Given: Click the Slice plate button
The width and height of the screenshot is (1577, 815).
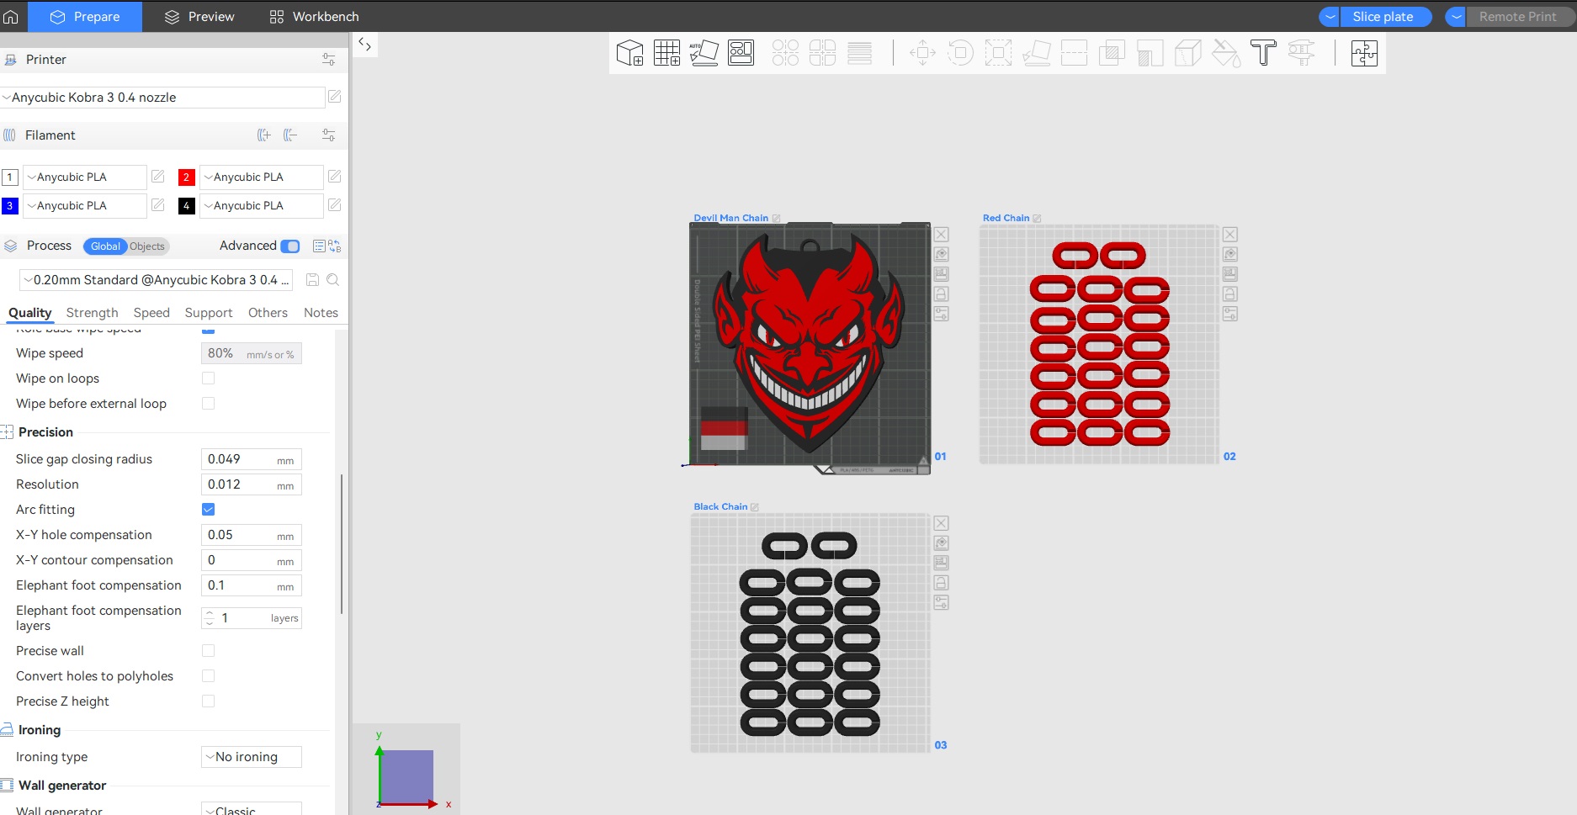Looking at the screenshot, I should 1385,17.
